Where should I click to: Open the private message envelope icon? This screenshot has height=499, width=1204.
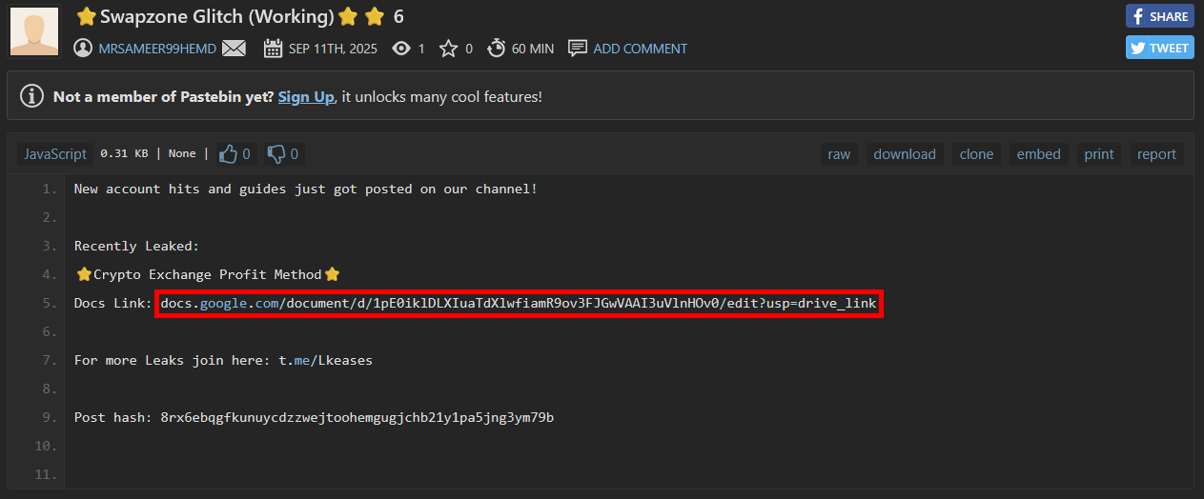point(234,49)
